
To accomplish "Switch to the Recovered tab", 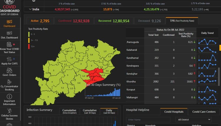I will coord(113,21).
